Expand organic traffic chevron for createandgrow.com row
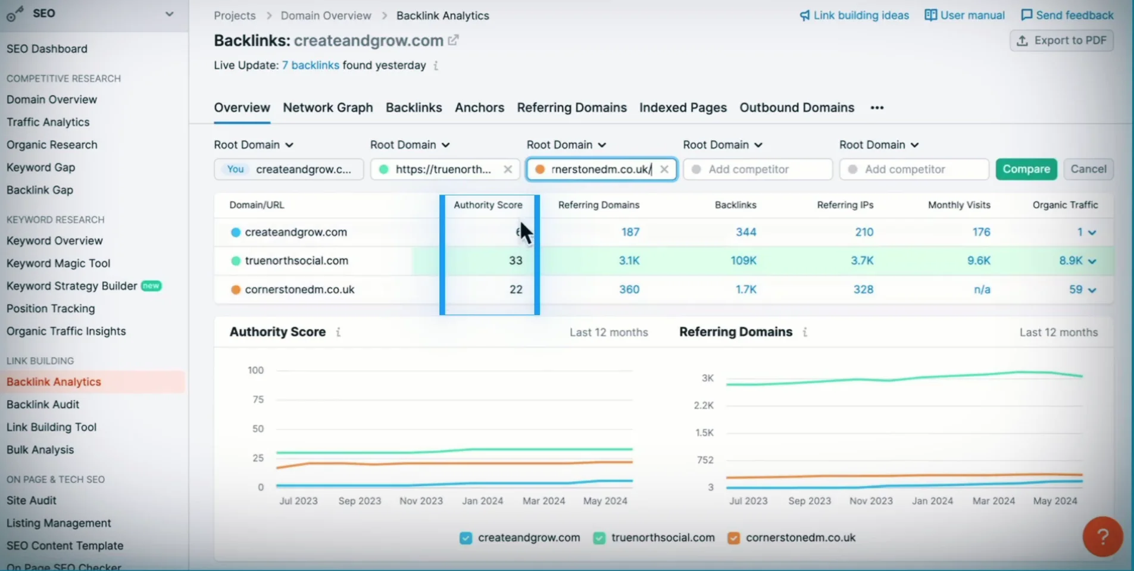The image size is (1134, 571). point(1092,233)
